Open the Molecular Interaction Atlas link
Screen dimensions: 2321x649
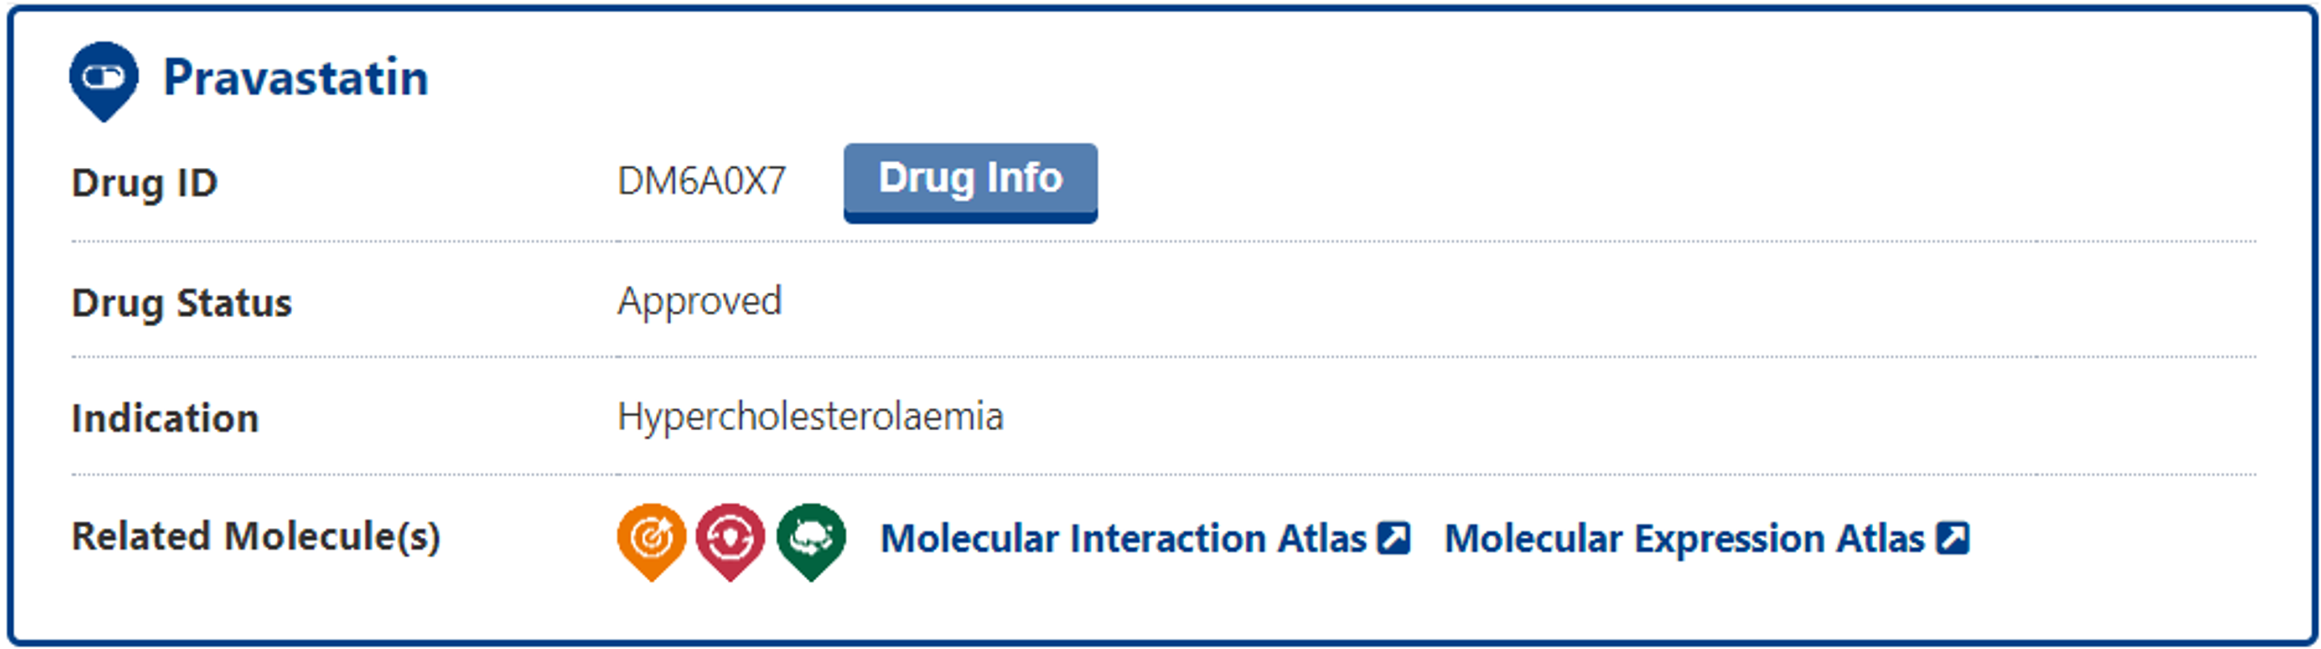(x=1123, y=538)
